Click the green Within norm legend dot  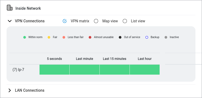point(25,37)
